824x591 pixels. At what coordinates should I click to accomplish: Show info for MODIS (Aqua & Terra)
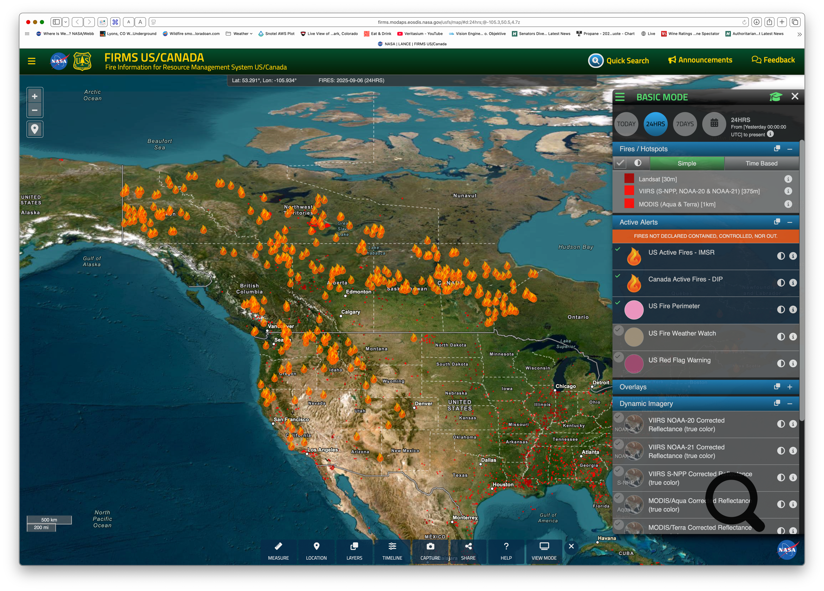click(788, 204)
